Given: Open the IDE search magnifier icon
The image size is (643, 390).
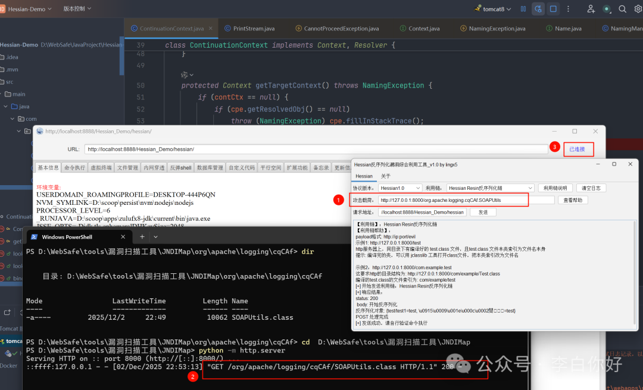Looking at the screenshot, I should coord(622,8).
